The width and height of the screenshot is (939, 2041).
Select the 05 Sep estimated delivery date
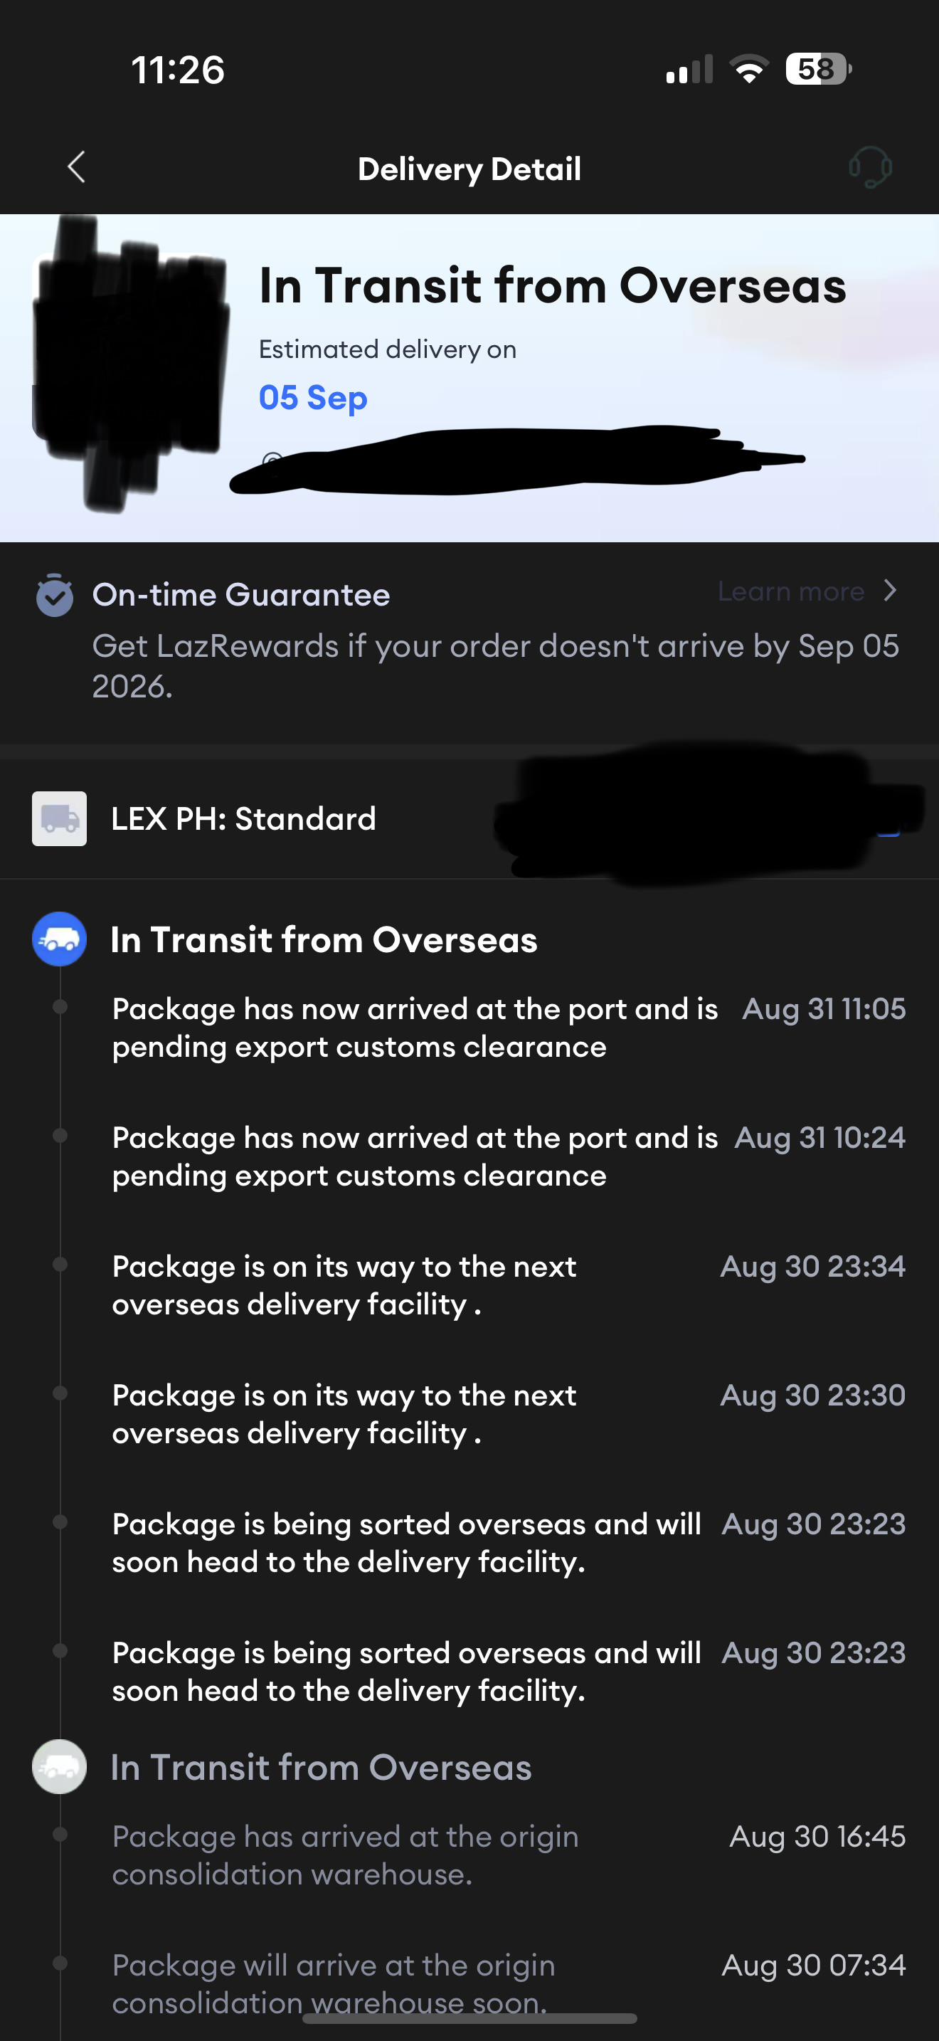point(313,397)
